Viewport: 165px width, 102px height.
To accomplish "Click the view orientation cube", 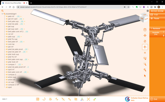I will tap(144, 18).
